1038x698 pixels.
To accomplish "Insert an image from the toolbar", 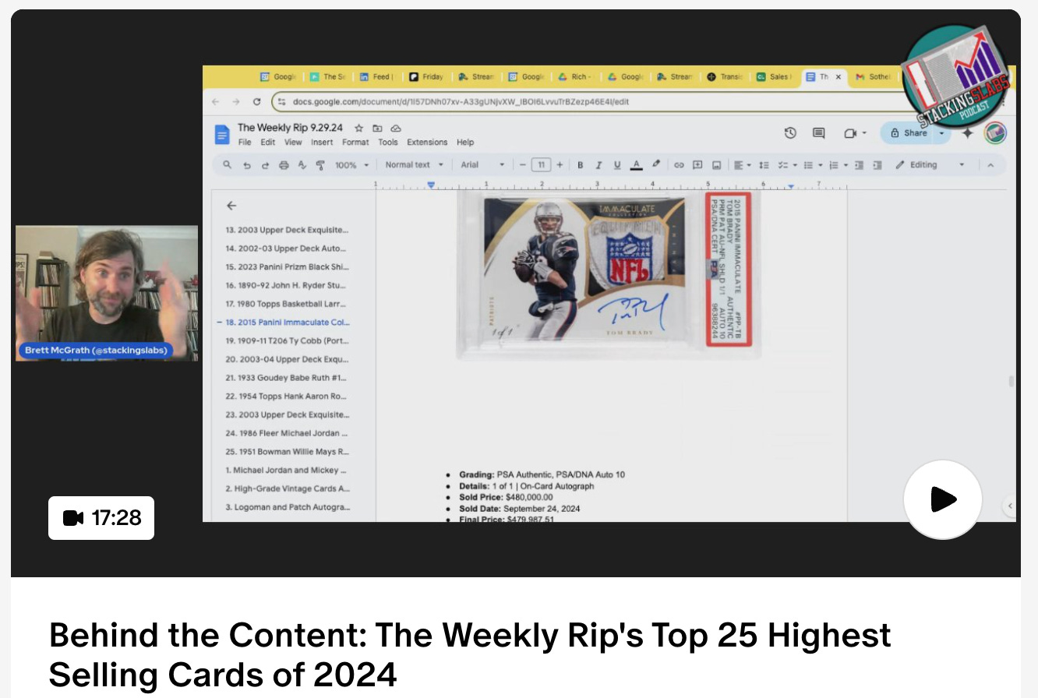I will point(716,165).
